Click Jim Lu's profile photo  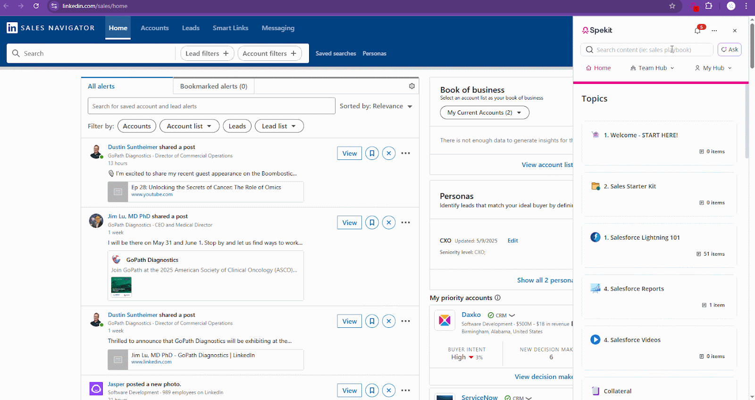click(x=96, y=221)
